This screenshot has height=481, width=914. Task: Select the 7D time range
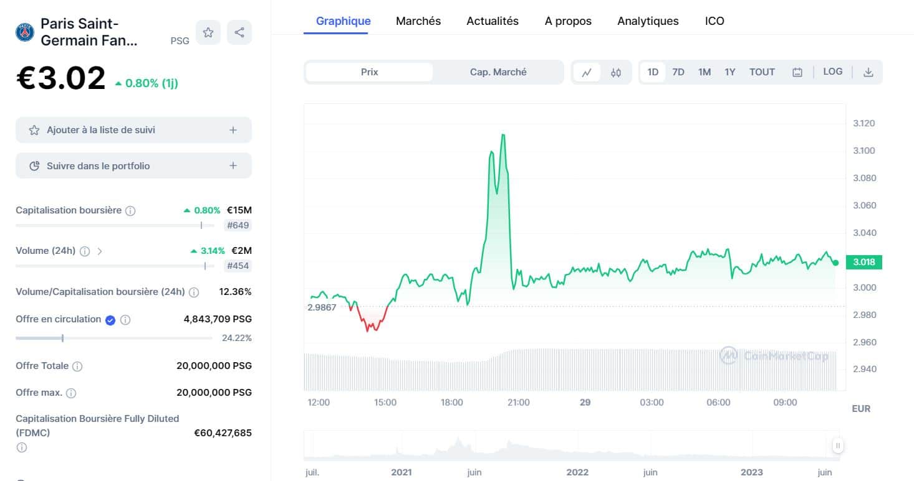coord(678,72)
